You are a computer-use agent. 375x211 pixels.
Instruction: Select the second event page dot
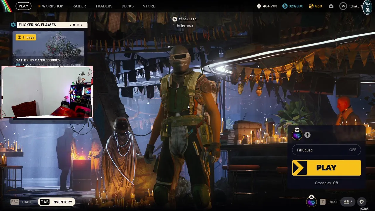pyautogui.click(x=78, y=25)
